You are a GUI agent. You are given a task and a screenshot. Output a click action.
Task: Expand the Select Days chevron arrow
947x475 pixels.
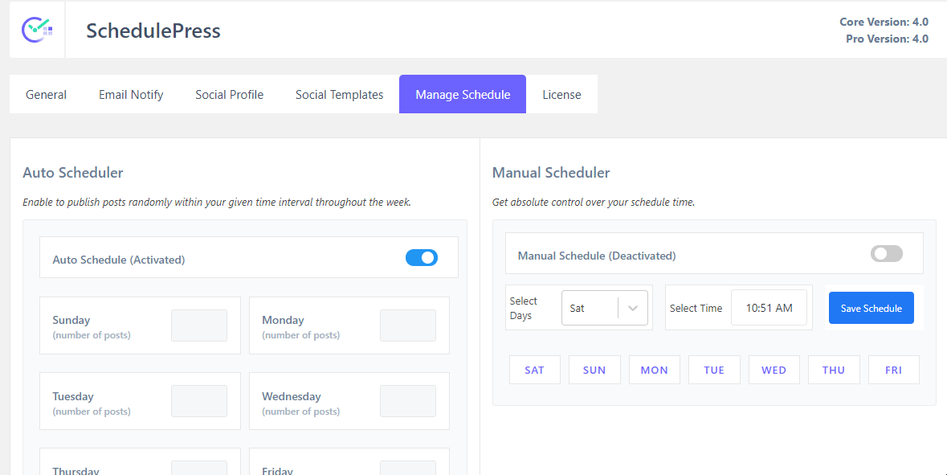pos(633,308)
